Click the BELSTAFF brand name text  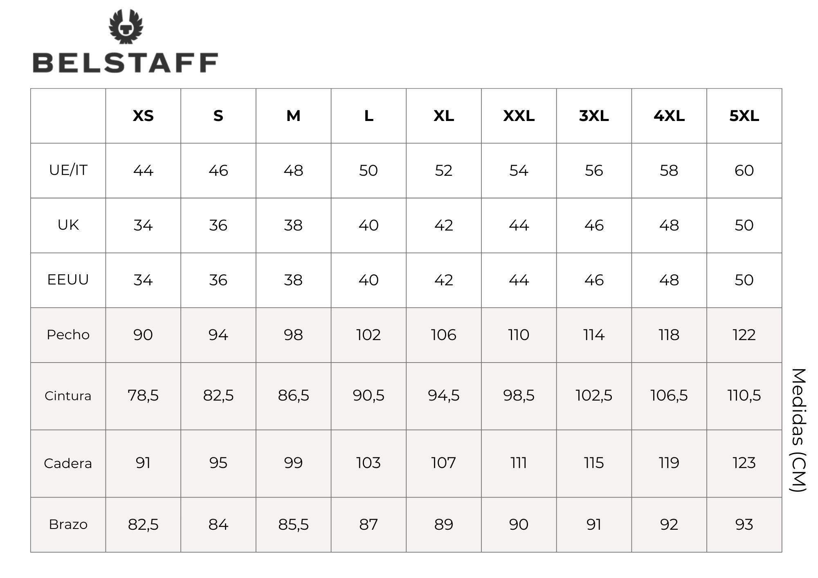[125, 63]
